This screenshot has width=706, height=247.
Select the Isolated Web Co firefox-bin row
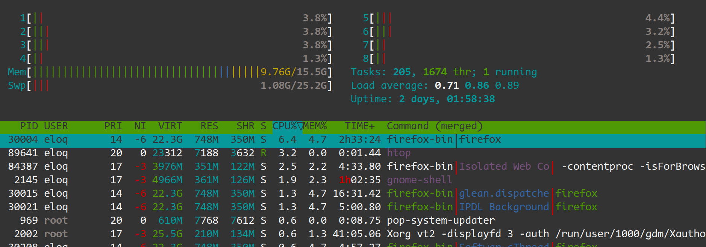(504, 167)
